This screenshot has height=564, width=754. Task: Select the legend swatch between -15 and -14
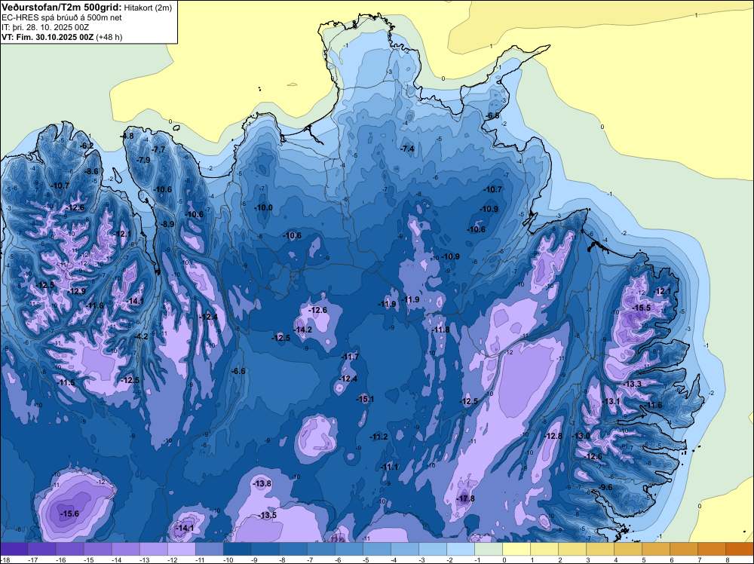coord(98,549)
